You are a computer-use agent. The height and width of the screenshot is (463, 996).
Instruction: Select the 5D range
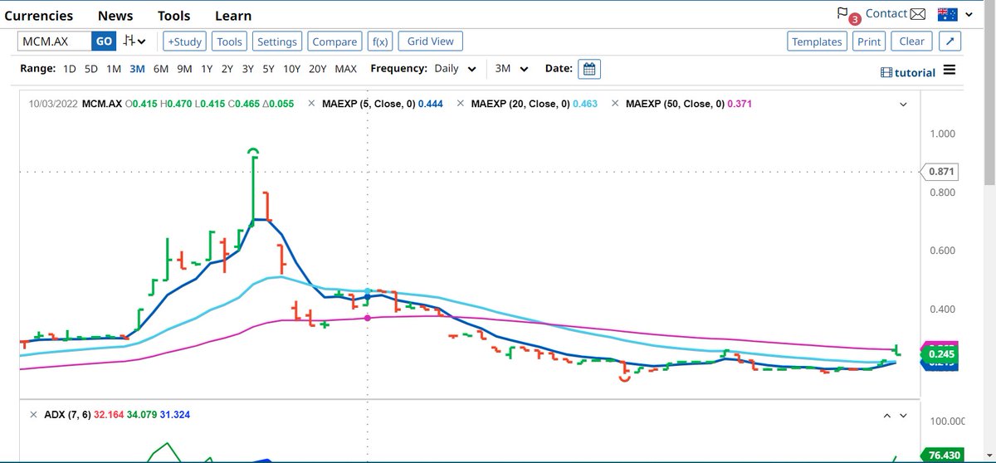(x=91, y=69)
